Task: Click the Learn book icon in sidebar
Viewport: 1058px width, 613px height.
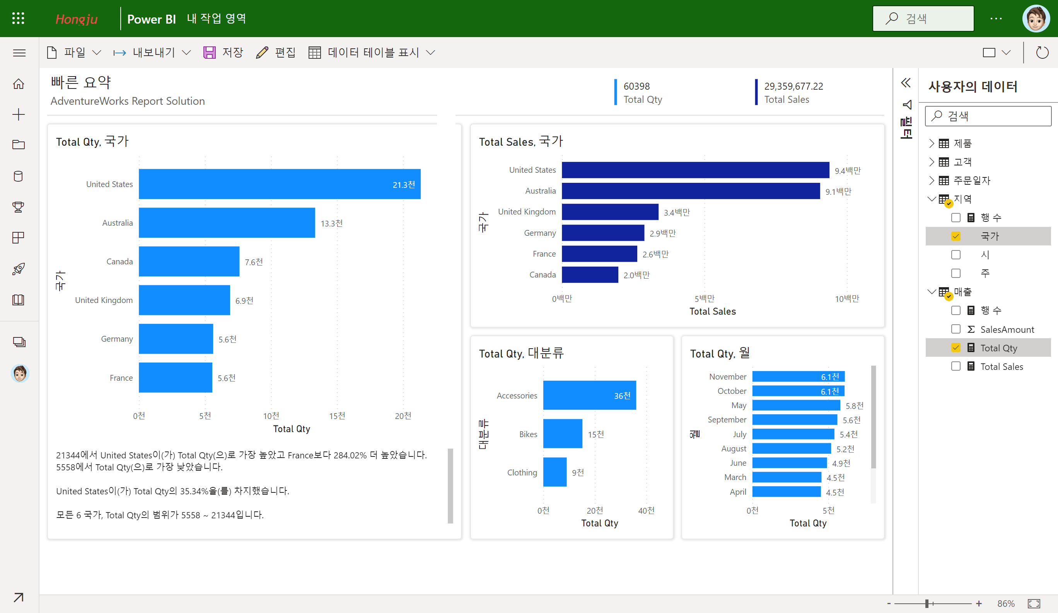Action: (x=19, y=300)
